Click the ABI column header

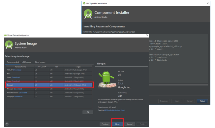coord(56,67)
